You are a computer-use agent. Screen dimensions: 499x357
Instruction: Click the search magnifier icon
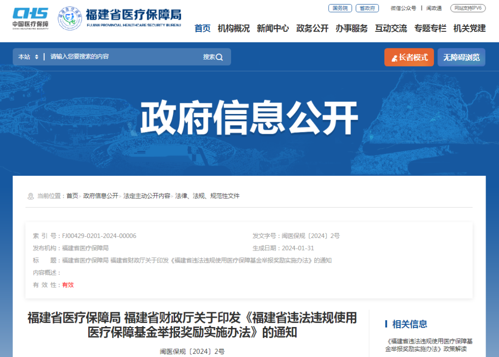tap(219, 57)
